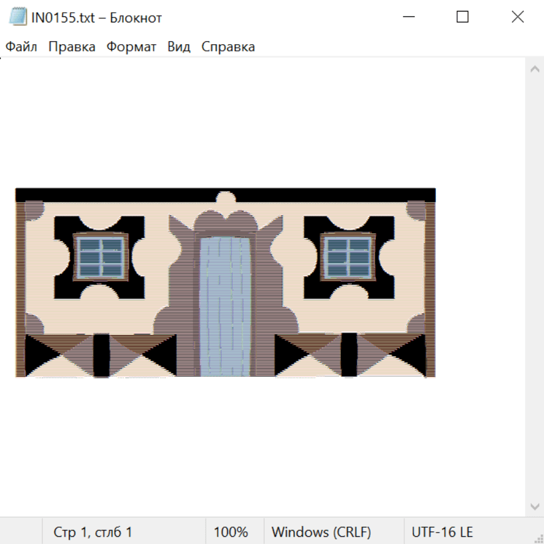Open the Файл menu
544x544 pixels.
pos(21,47)
